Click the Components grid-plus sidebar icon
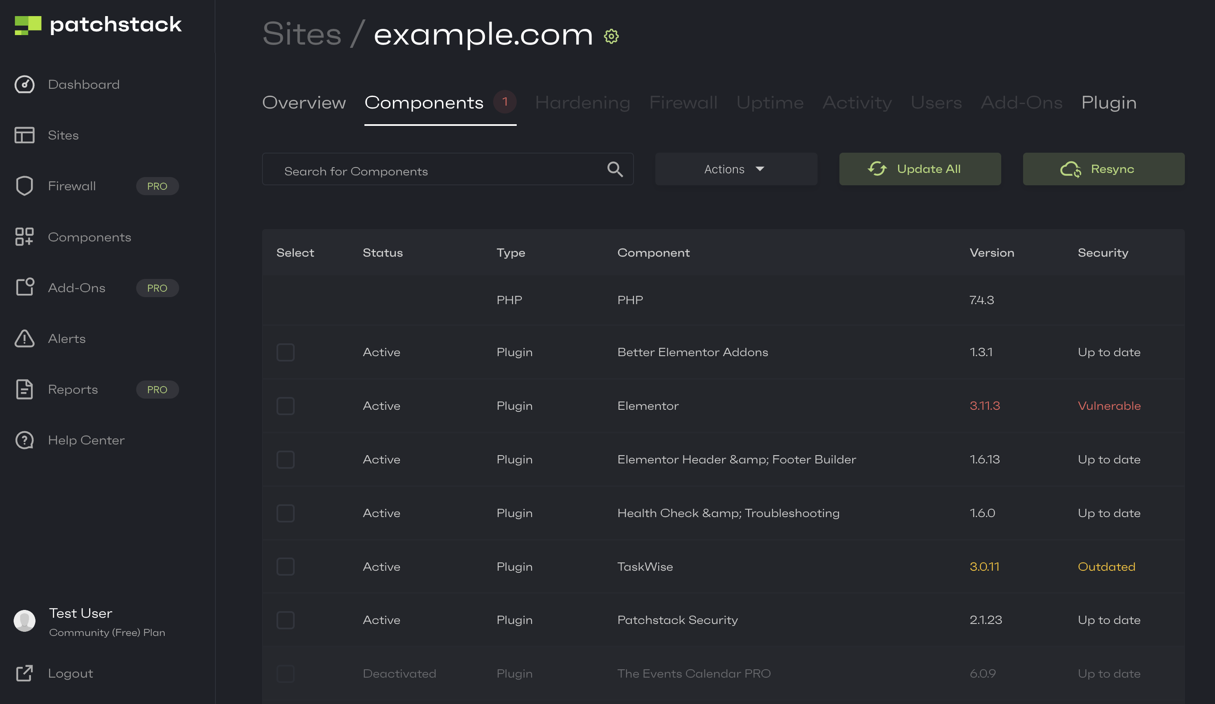 24,237
